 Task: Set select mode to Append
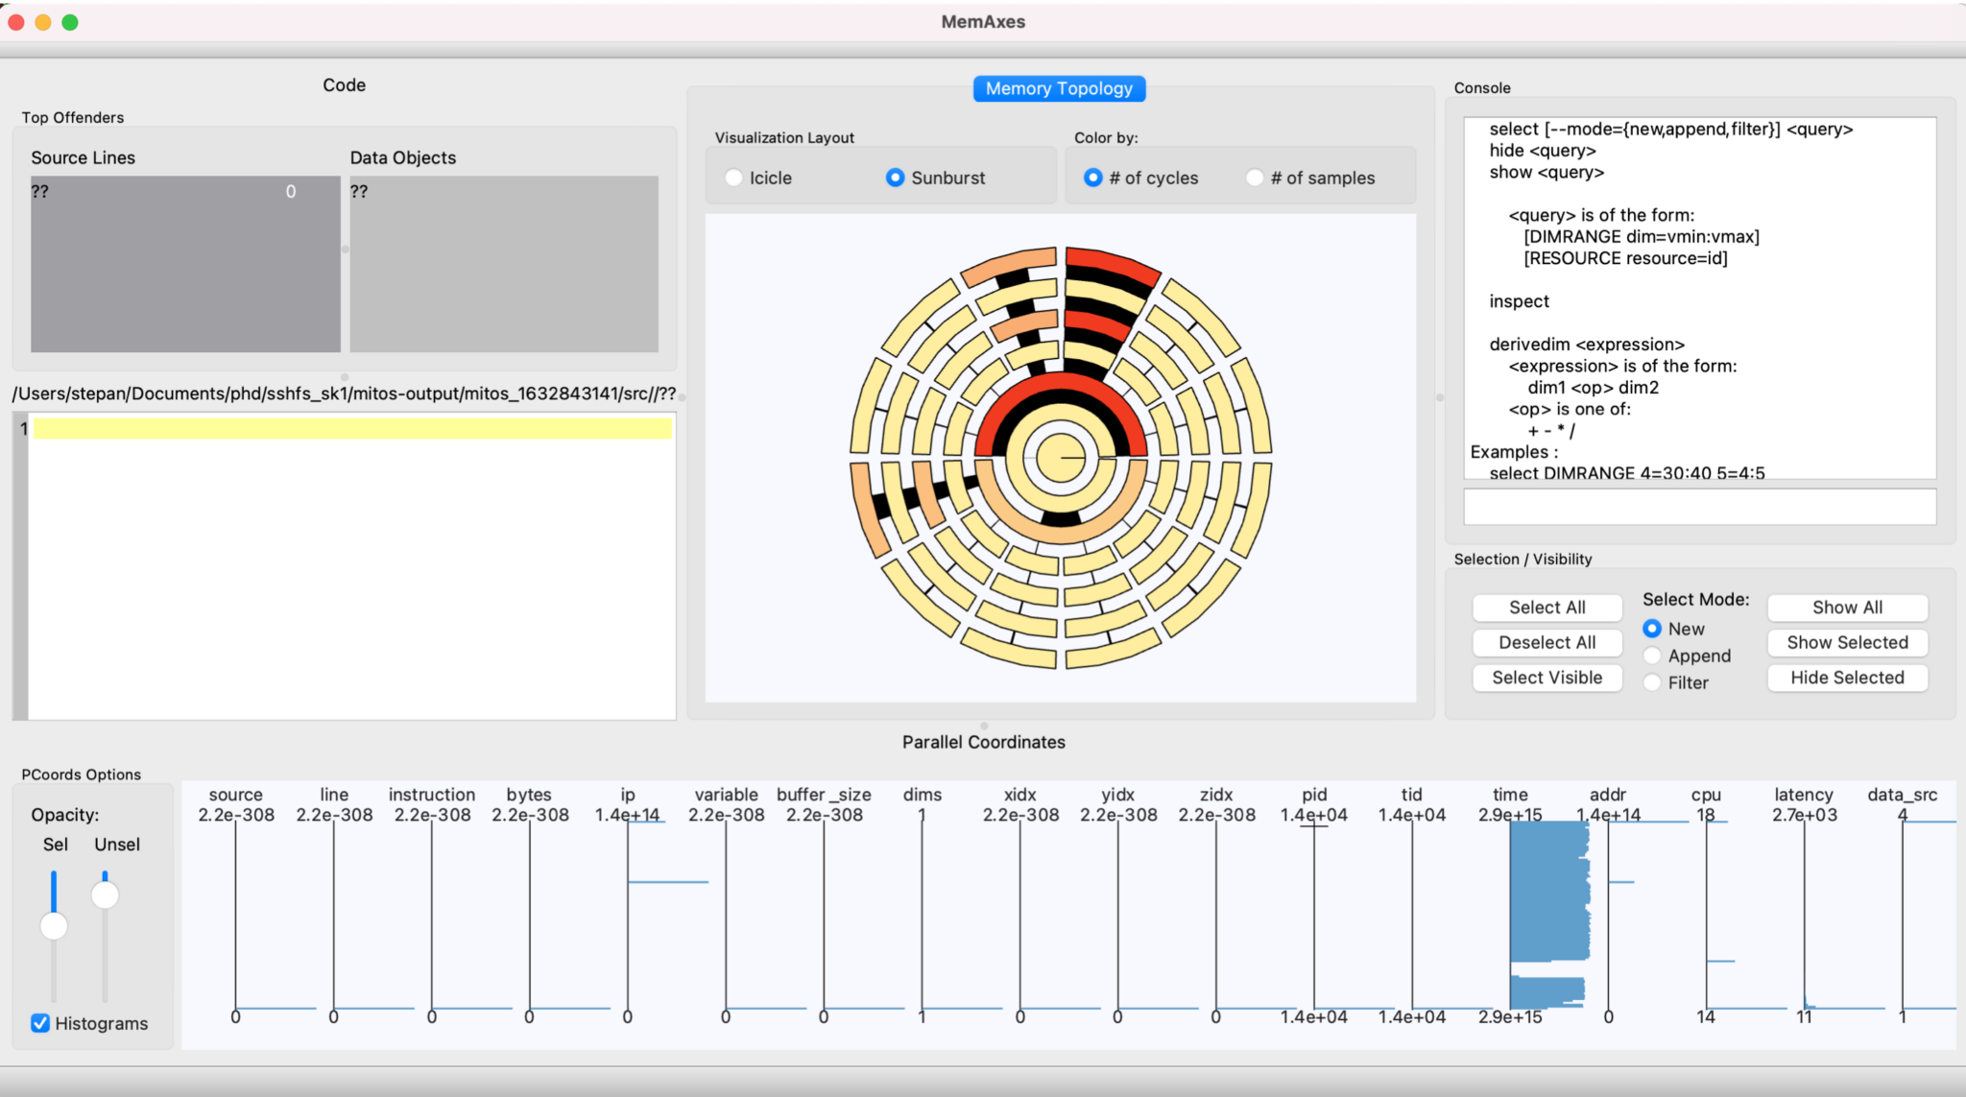(x=1652, y=656)
